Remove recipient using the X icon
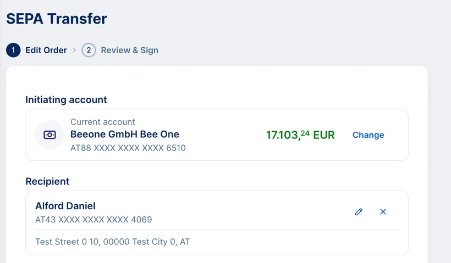 (383, 211)
